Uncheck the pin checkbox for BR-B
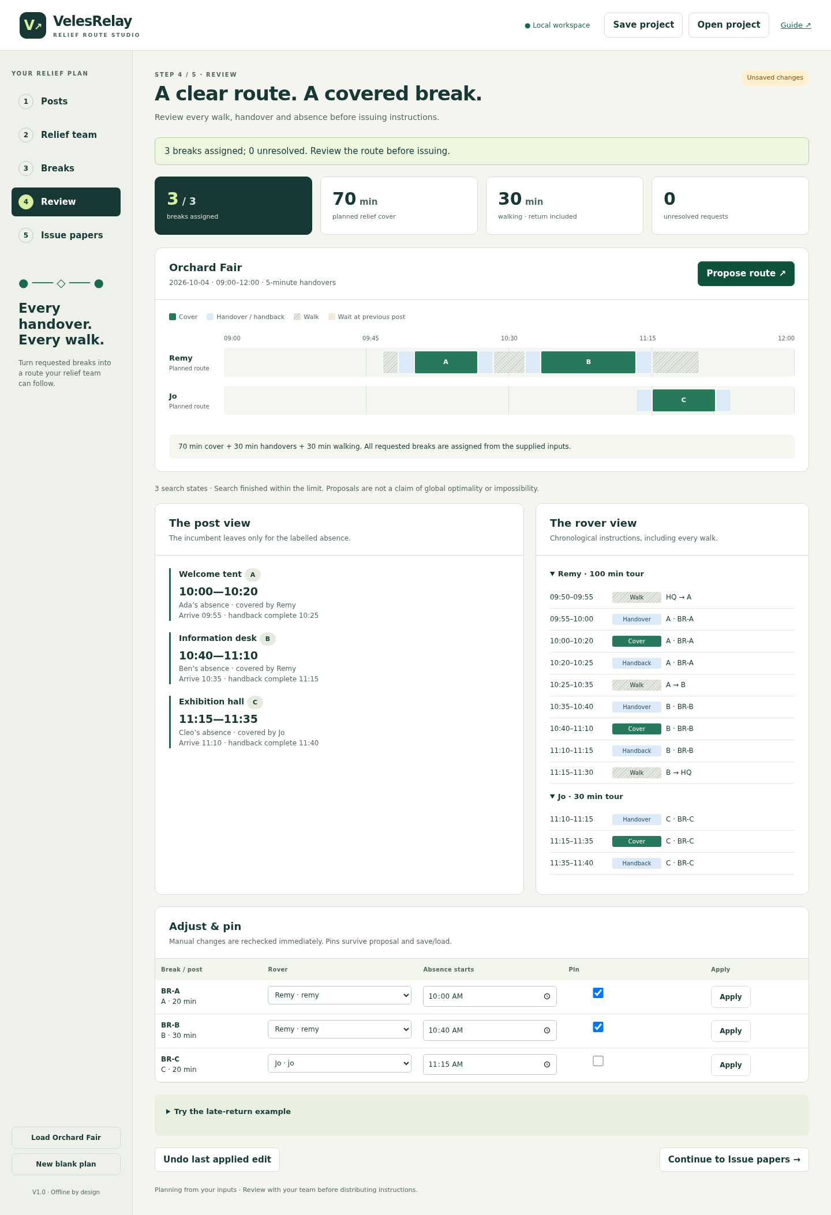This screenshot has height=1215, width=831. 598,1027
